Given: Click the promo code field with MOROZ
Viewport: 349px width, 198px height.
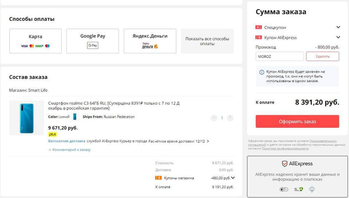Looking at the screenshot, I should point(279,56).
